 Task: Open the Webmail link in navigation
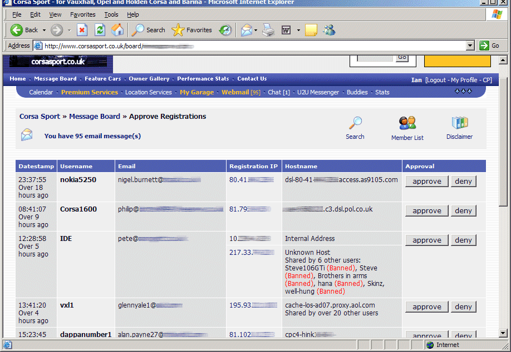(x=235, y=92)
